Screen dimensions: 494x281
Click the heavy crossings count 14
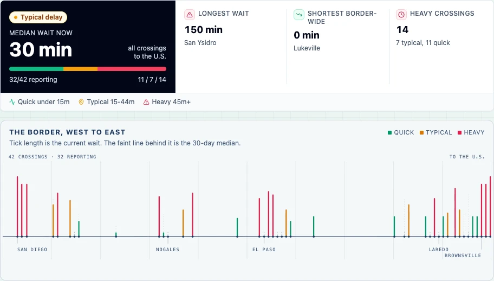click(x=402, y=30)
